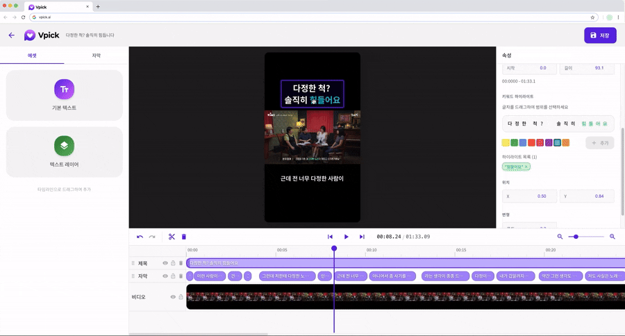Screen dimensions: 625x336
Task: Switch to the 자막 tab
Action: tap(97, 56)
